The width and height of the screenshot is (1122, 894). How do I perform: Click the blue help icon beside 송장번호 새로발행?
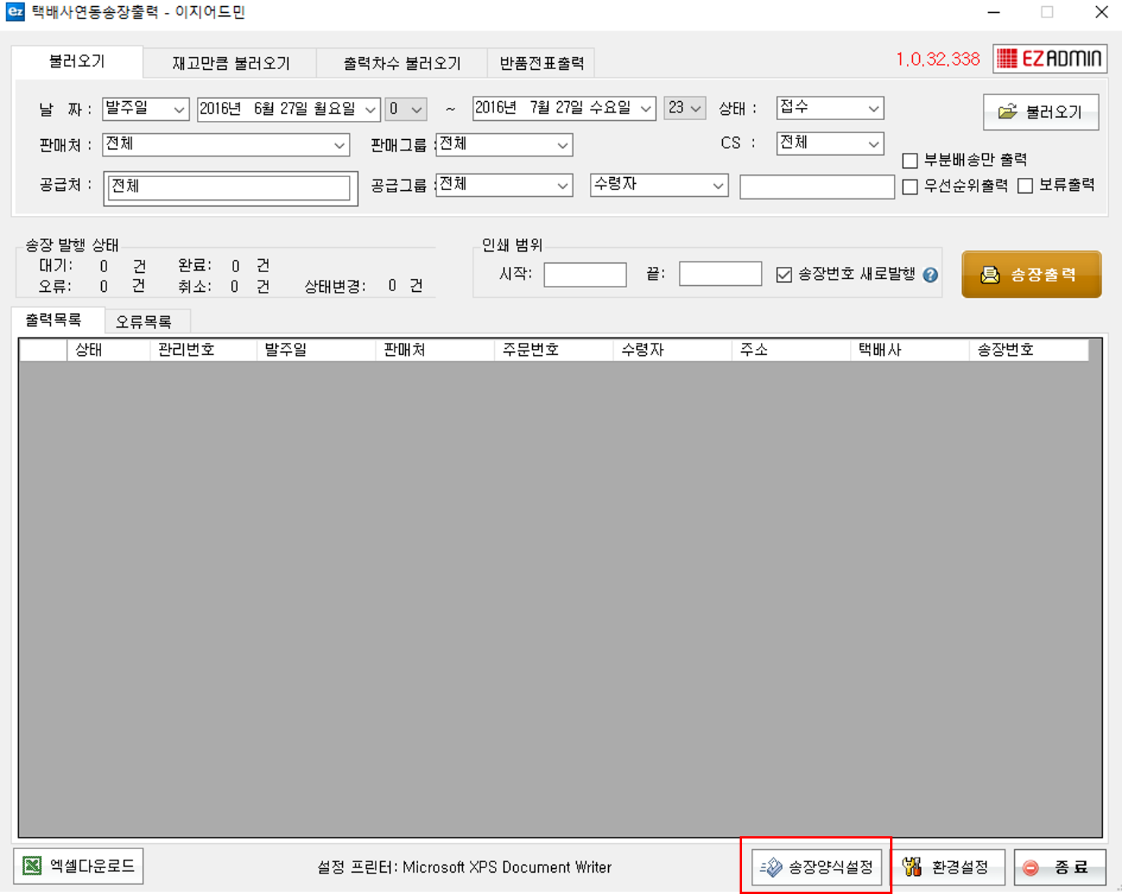click(x=930, y=275)
